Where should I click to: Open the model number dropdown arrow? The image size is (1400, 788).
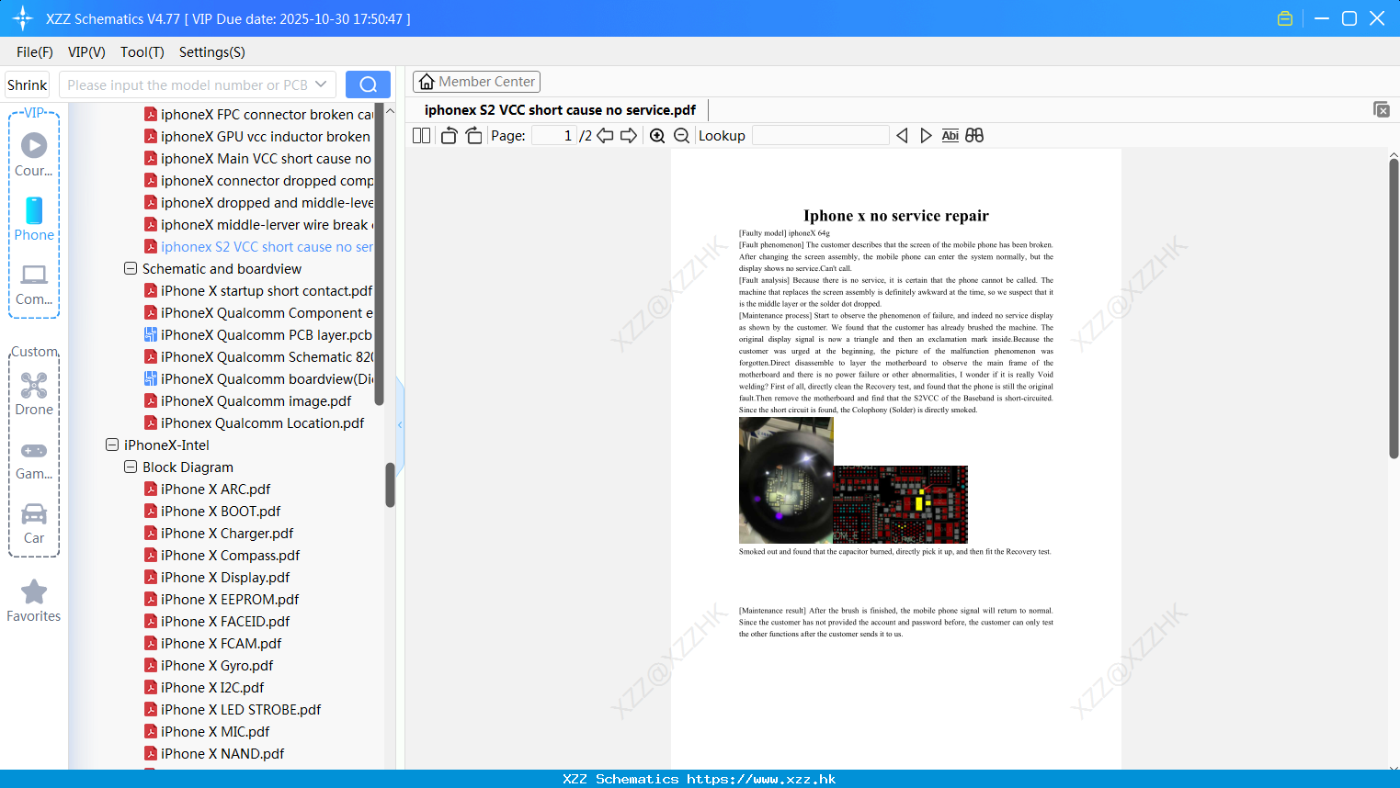pyautogui.click(x=321, y=84)
